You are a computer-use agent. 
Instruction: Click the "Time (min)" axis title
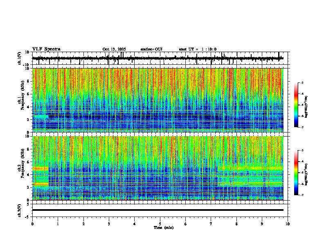click(164, 228)
